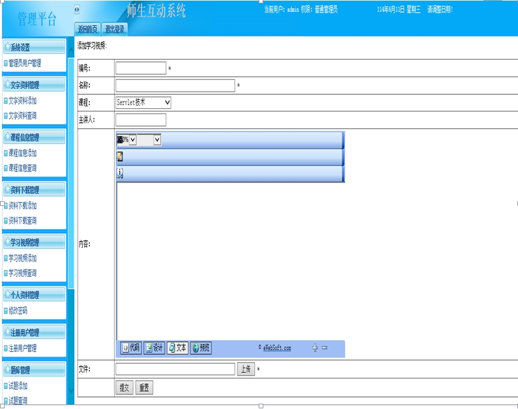The width and height of the screenshot is (518, 409).
Task: Open 课程信息查询 in sidebar
Action: (23, 168)
